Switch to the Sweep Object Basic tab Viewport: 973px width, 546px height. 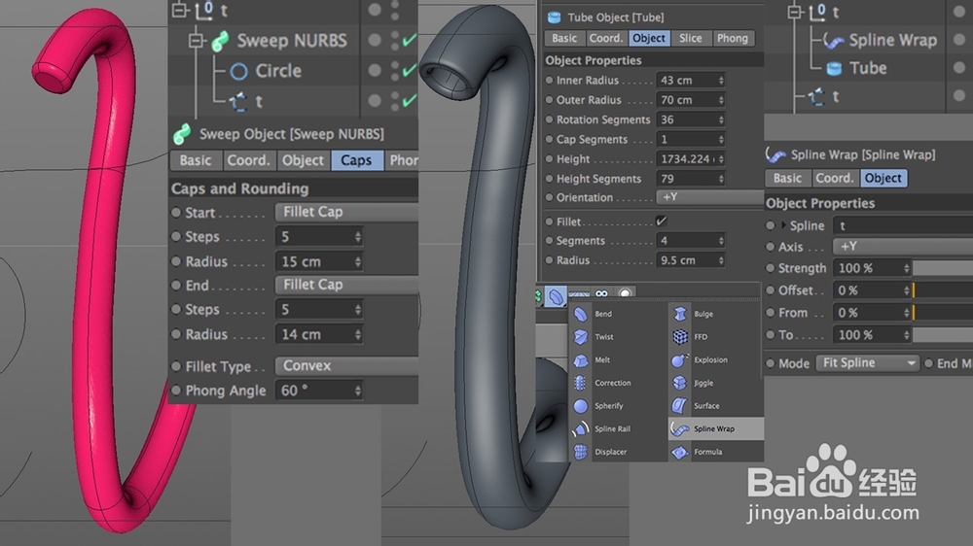[196, 160]
